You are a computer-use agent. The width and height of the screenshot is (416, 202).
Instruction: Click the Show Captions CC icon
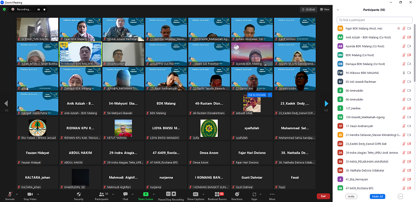[196, 194]
